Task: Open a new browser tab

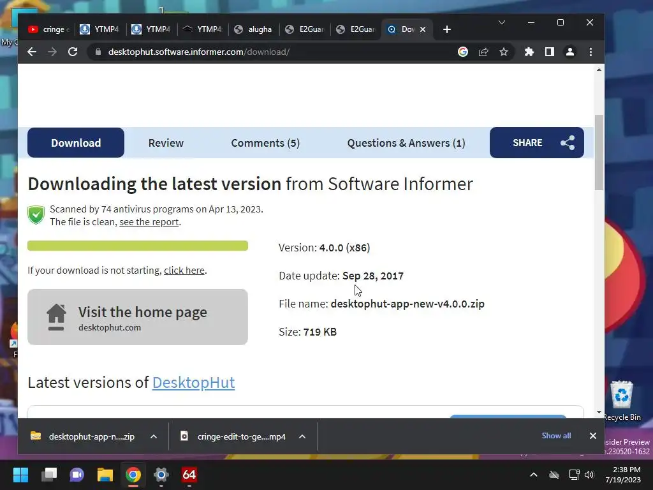Action: click(447, 29)
